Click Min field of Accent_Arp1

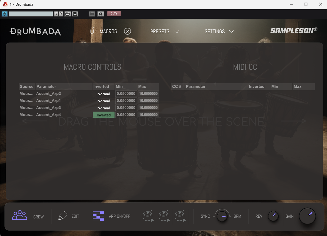pos(126,101)
